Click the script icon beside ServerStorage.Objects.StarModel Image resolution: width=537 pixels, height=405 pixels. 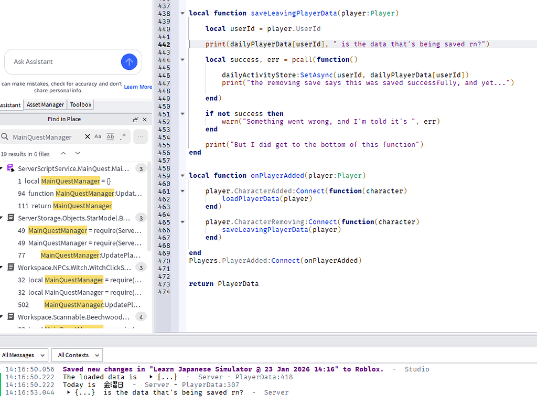[x=10, y=218]
